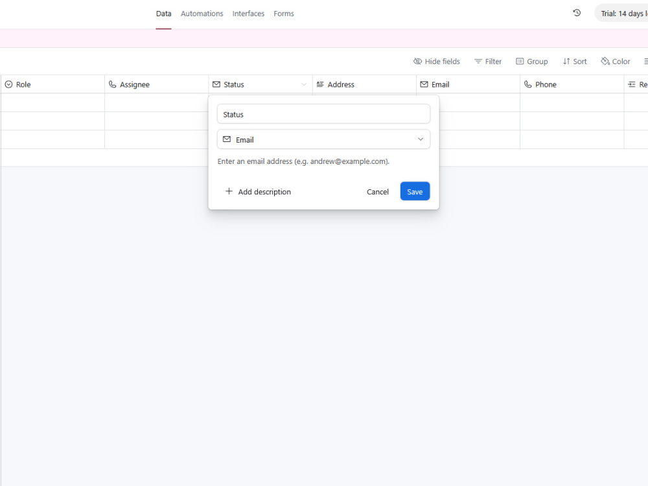Select the Email column header

click(x=469, y=84)
